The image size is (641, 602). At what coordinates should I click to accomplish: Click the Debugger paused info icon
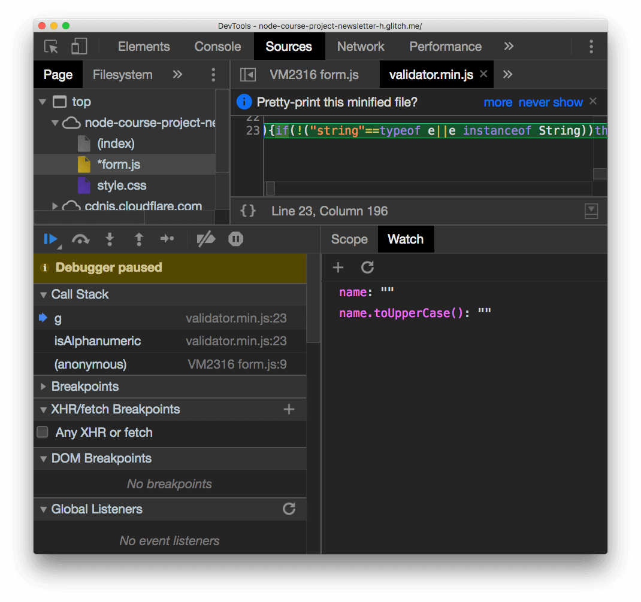(44, 268)
